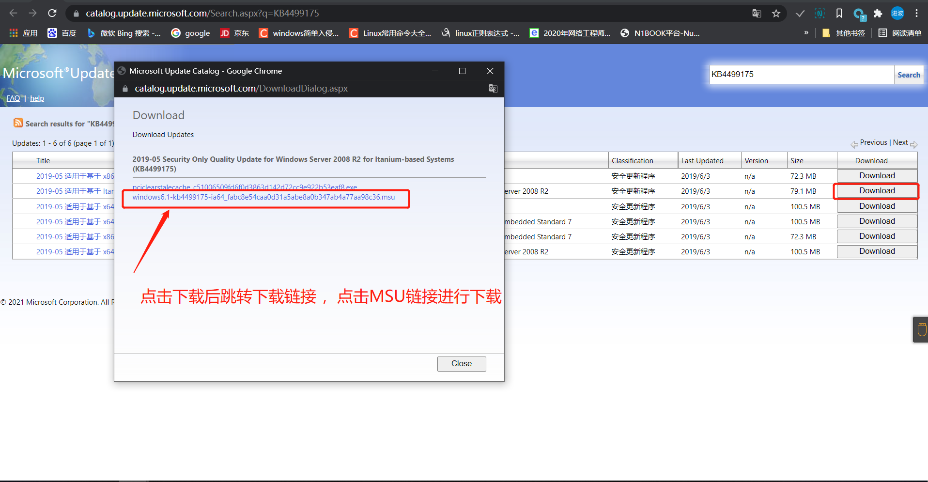
Task: Open translate icon in main address bar
Action: 757,14
